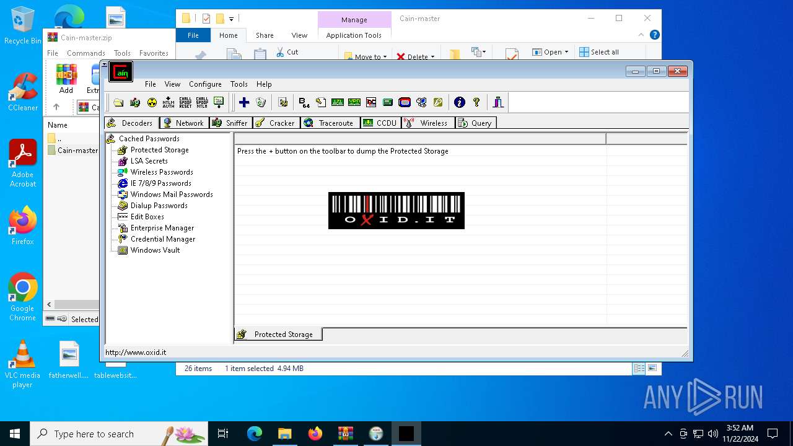Select Edit Boxes in the tree
This screenshot has height=446, width=793.
click(x=147, y=217)
